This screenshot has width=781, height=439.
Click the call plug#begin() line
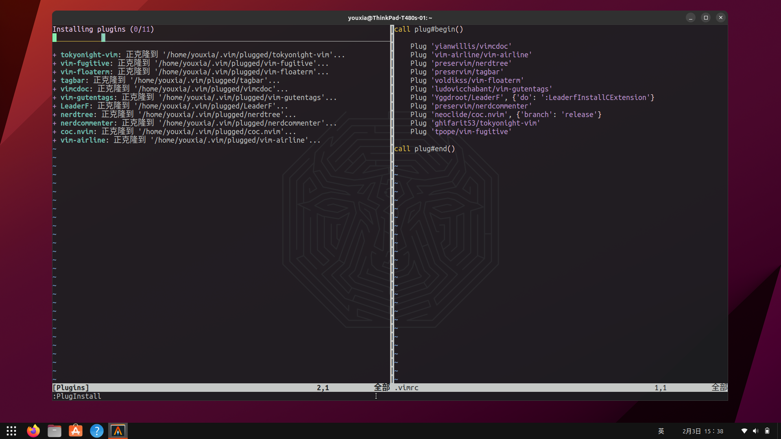click(429, 29)
